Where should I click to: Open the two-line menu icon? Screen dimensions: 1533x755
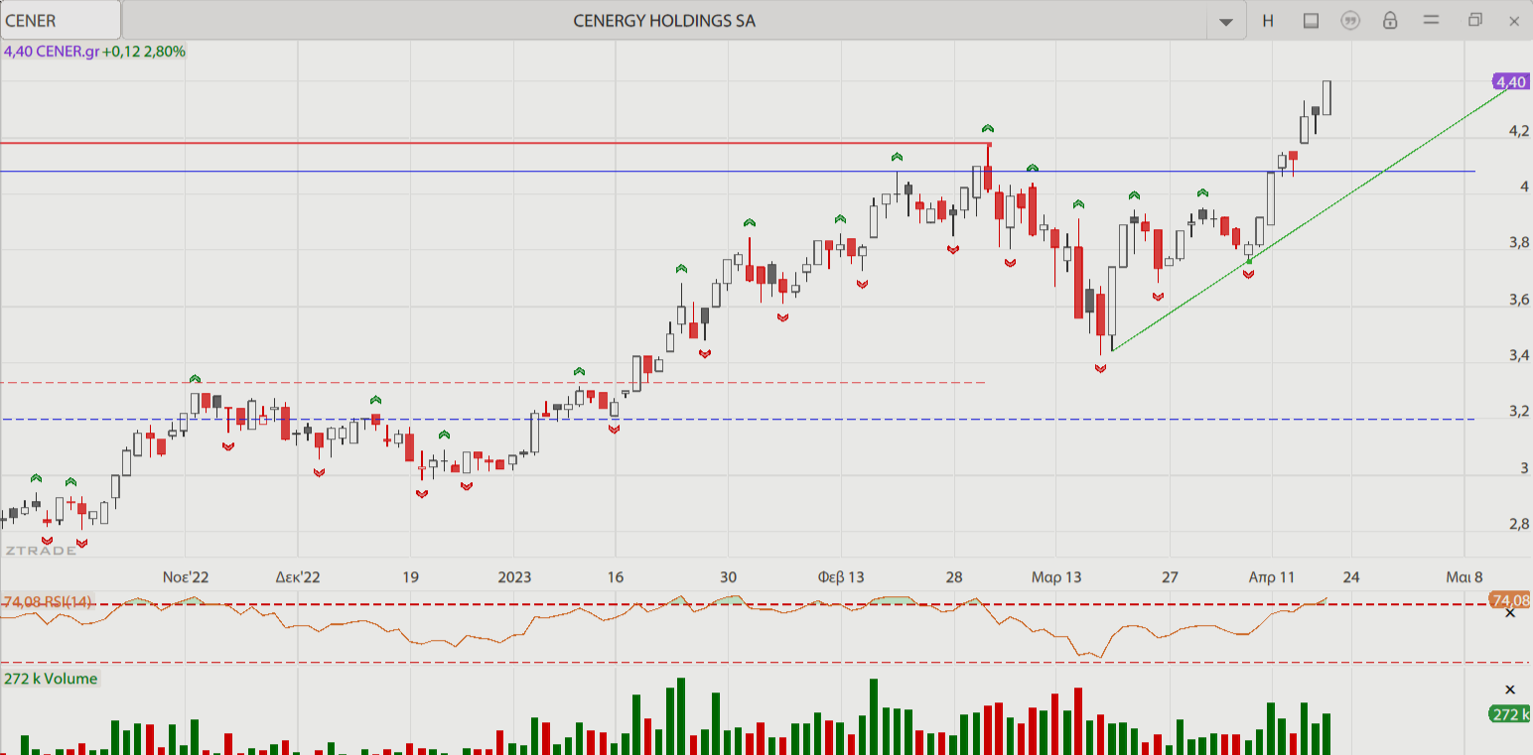click(1431, 20)
